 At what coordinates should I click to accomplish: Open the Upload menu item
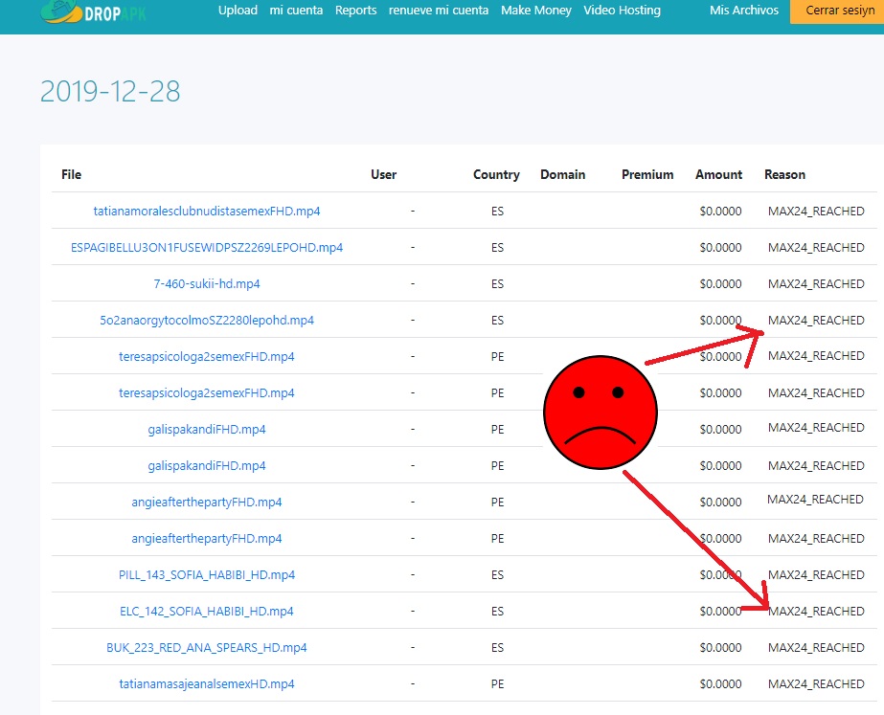pos(238,11)
